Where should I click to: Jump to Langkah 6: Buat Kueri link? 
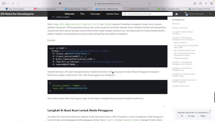click(x=184, y=81)
